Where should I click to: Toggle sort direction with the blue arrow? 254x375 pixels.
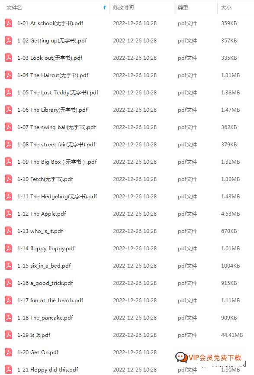[104, 7]
